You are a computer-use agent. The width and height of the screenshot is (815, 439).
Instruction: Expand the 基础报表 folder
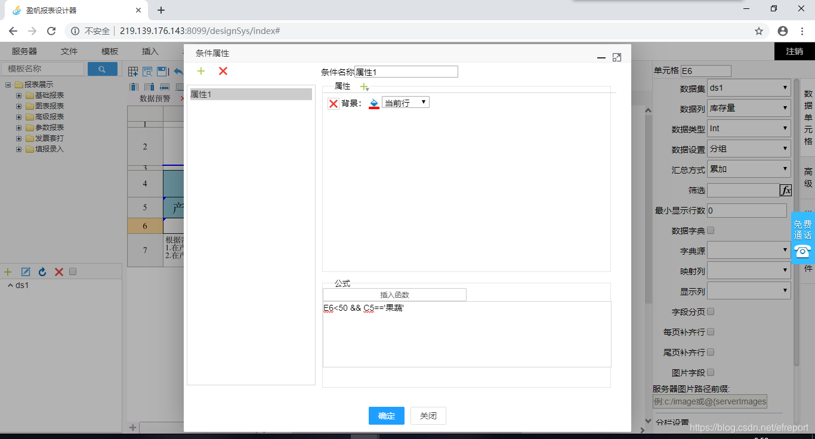click(19, 95)
